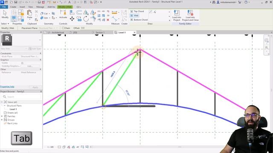
Task: Open the family type selector dropdown
Action: click(x=40, y=40)
